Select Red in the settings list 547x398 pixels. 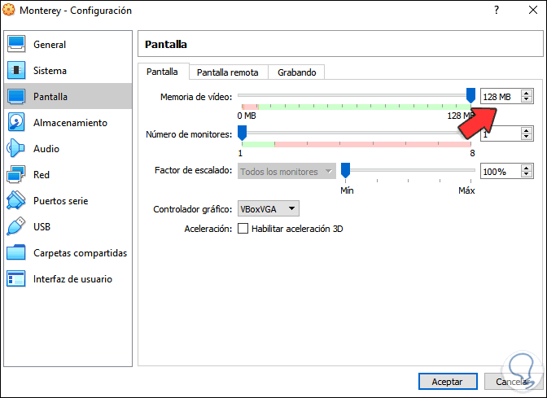point(68,174)
